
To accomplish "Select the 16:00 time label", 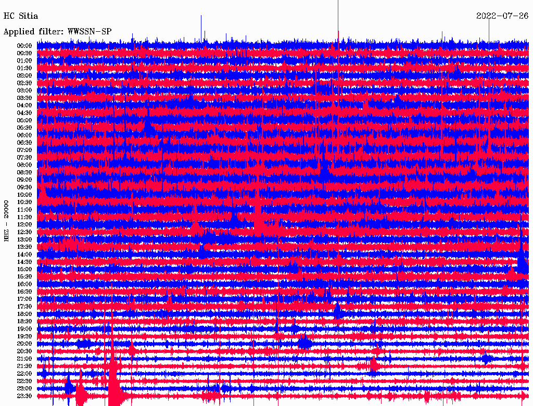I will coord(24,284).
